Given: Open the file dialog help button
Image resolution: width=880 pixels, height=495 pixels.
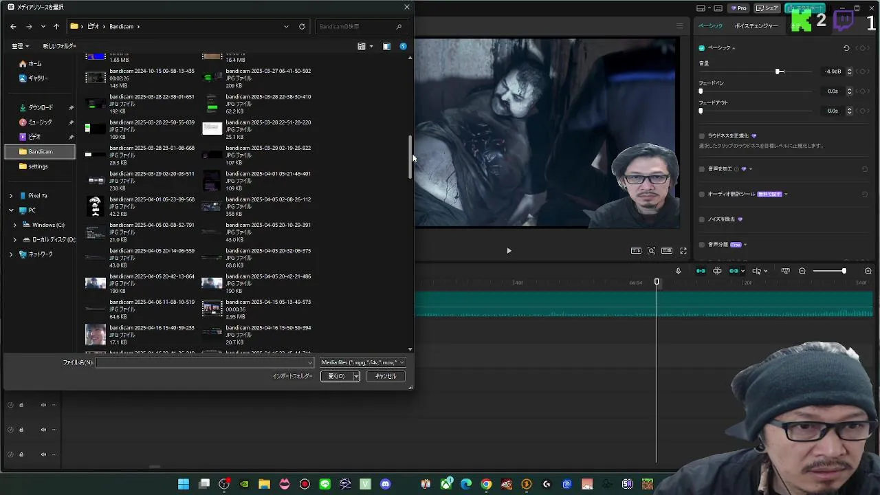Looking at the screenshot, I should [x=404, y=47].
